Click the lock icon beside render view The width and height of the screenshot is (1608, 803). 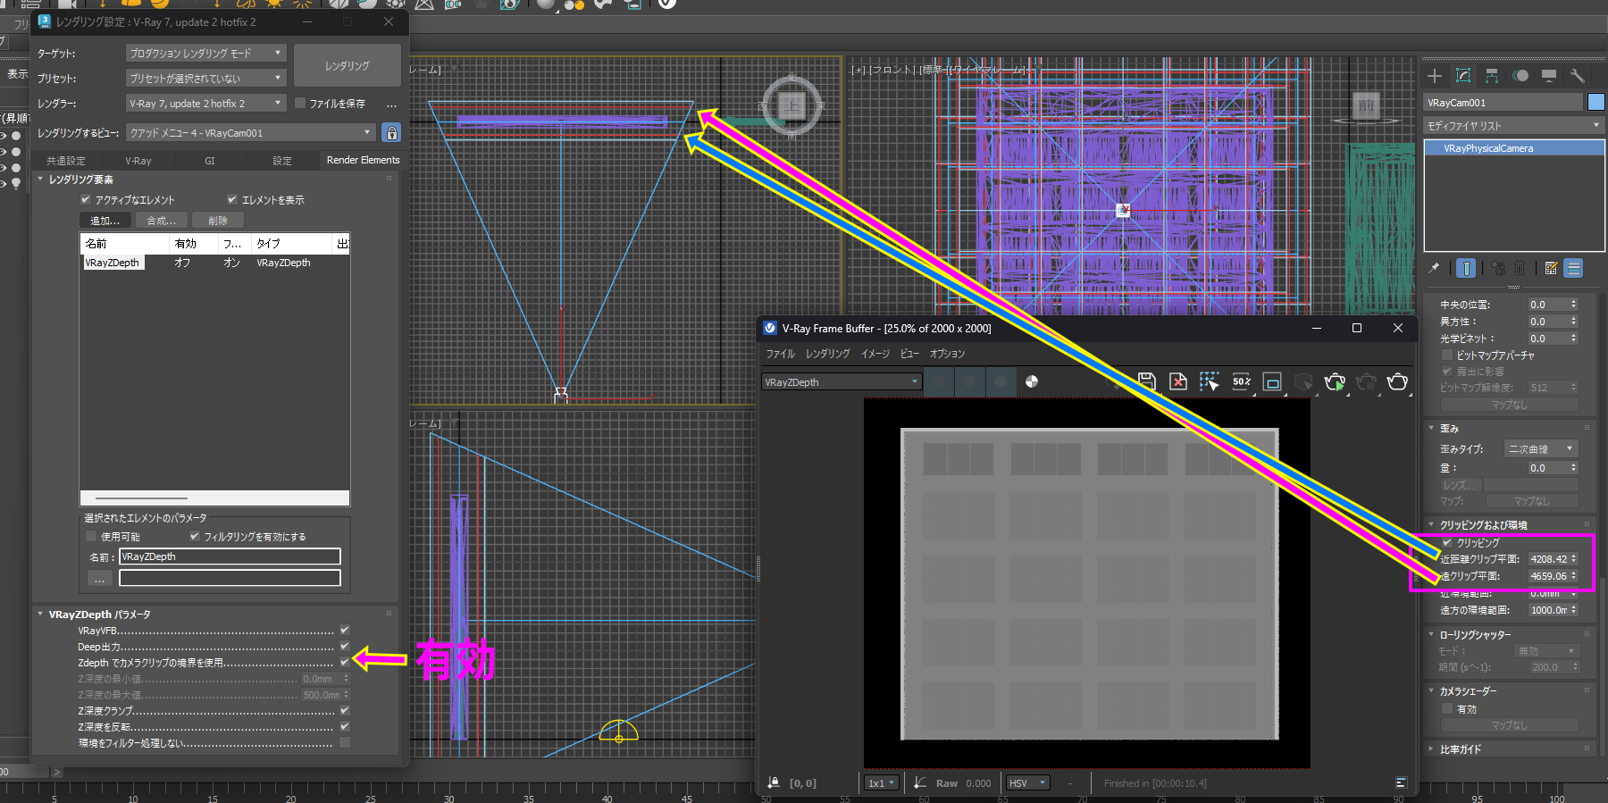pyautogui.click(x=391, y=133)
